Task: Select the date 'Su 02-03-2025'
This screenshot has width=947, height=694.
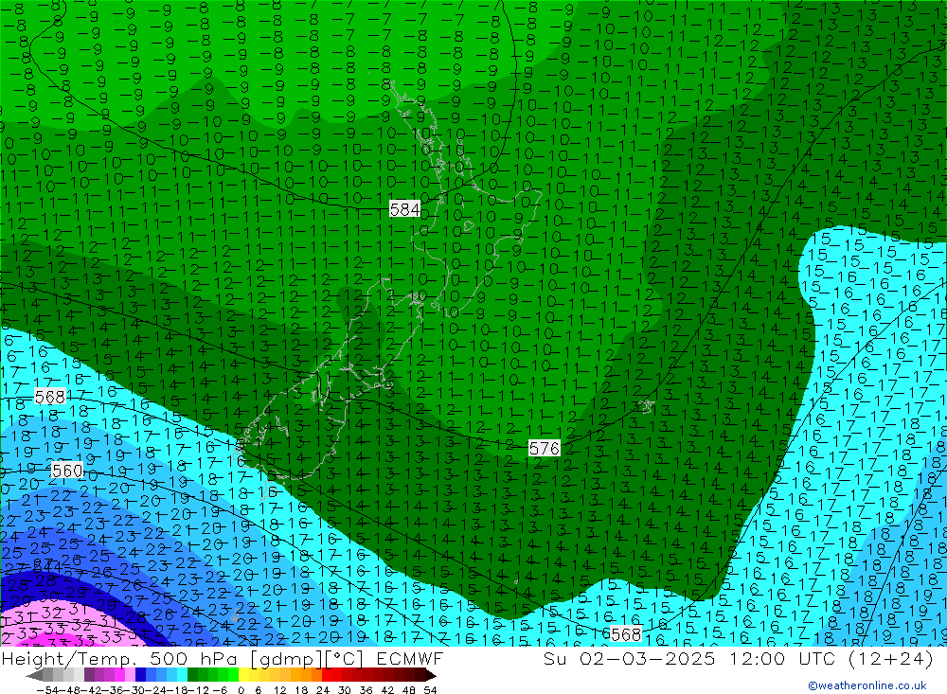Action: [x=630, y=658]
